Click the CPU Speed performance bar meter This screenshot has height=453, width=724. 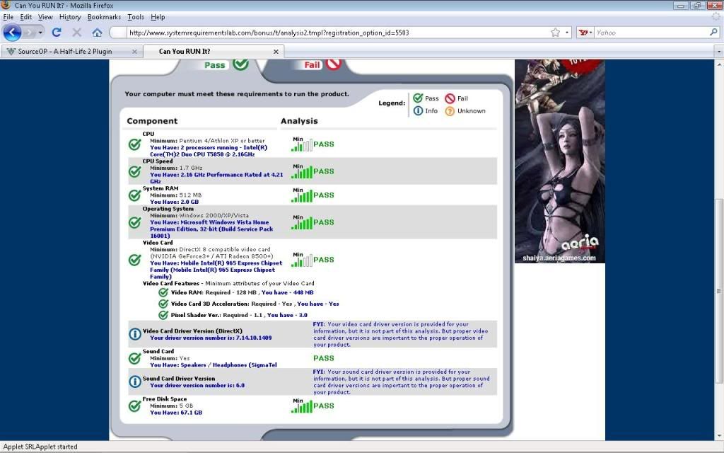click(x=302, y=173)
